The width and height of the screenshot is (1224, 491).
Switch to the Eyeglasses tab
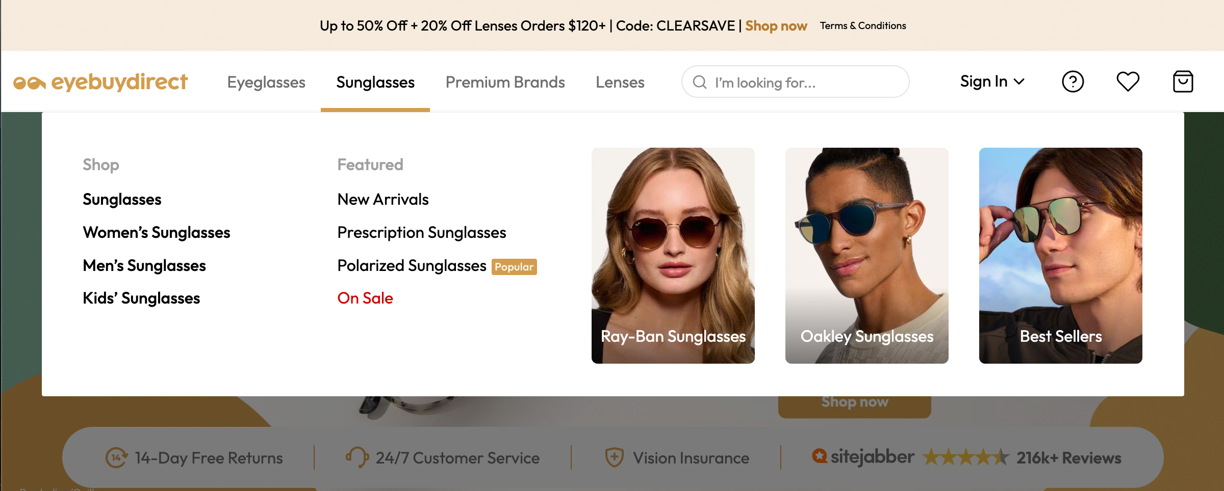click(266, 82)
